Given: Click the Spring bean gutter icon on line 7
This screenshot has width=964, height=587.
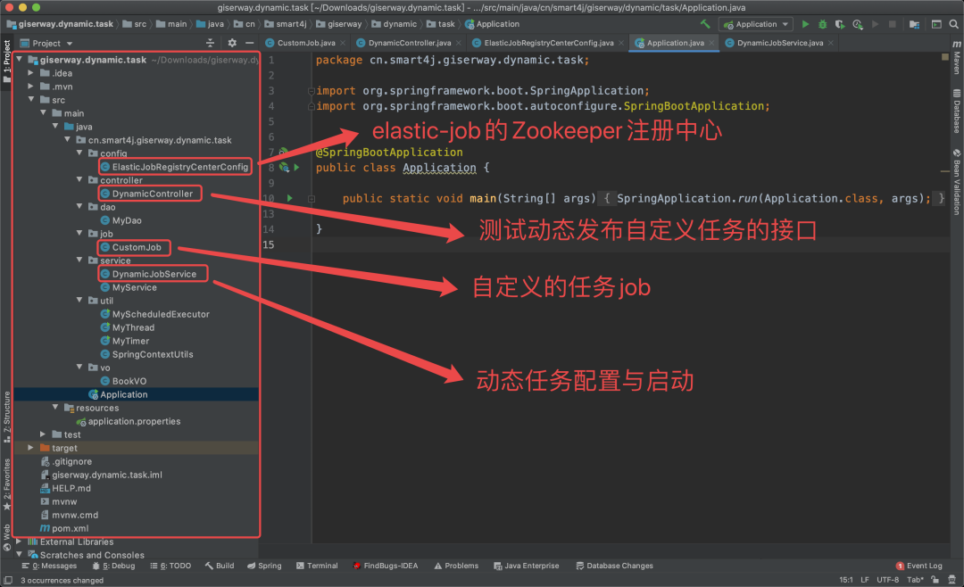Looking at the screenshot, I should coord(284,151).
